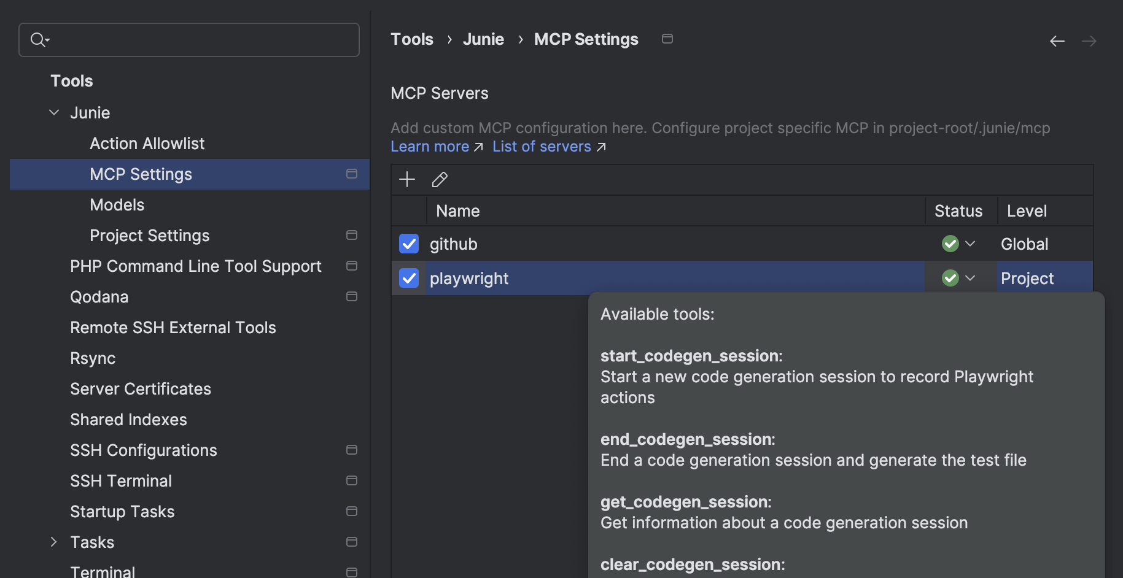Click the modified-settings icon next to Qodana

351,296
